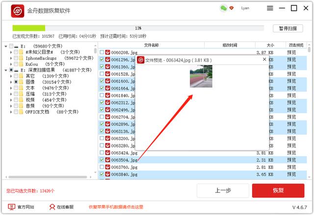This screenshot has height=215, width=314.
Task: Sort by the 修改时间 column header
Action: tap(230, 45)
